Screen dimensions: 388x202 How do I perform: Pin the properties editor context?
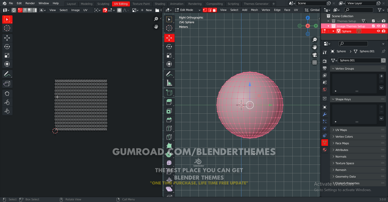tap(383, 51)
